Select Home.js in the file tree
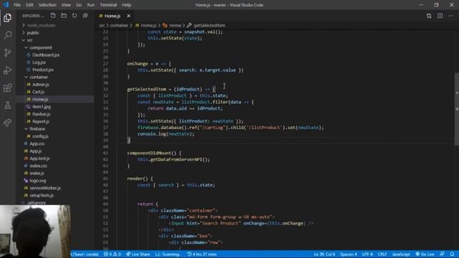This screenshot has height=258, width=459. point(40,99)
